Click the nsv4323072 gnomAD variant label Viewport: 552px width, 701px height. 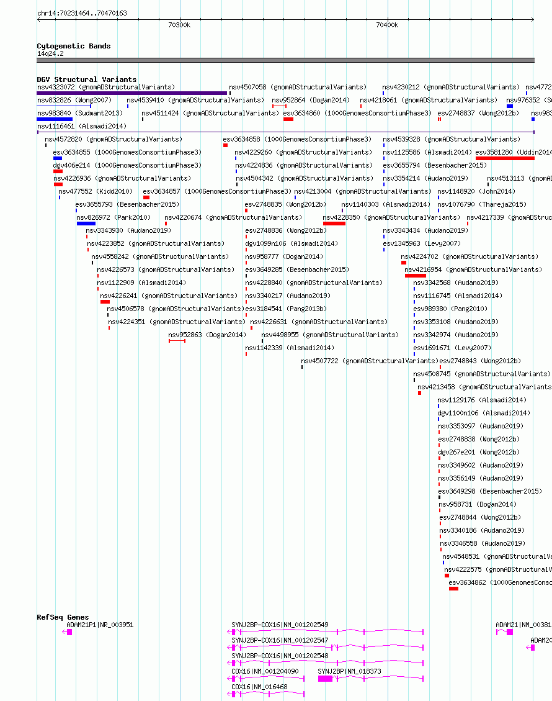coord(106,87)
